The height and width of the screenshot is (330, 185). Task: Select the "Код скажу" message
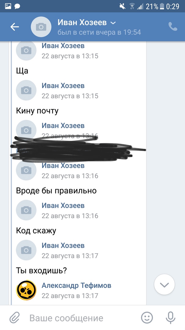click(x=36, y=231)
